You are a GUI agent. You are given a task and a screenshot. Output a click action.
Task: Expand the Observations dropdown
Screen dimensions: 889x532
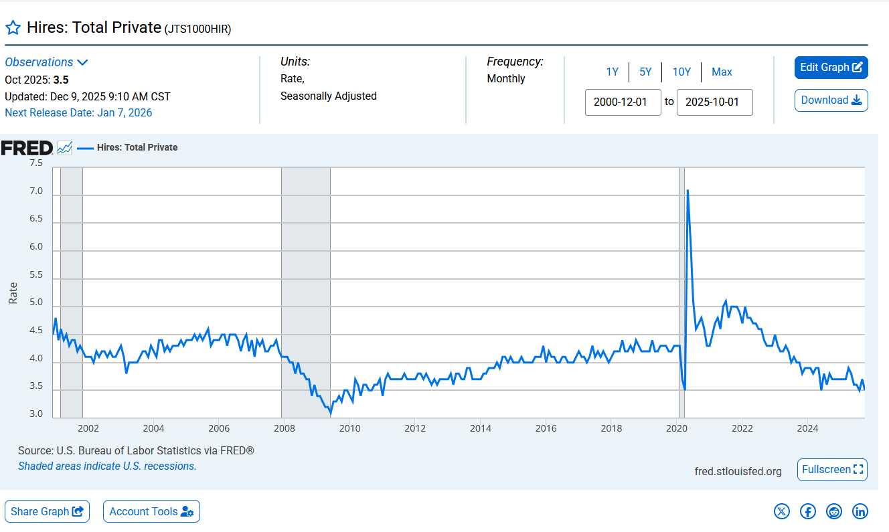(x=46, y=62)
